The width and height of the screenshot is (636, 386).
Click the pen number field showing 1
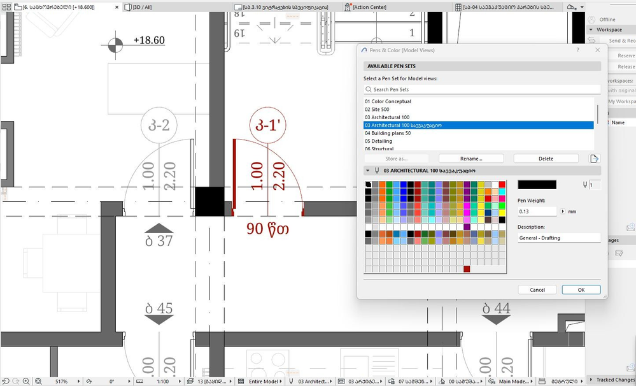[x=595, y=185]
